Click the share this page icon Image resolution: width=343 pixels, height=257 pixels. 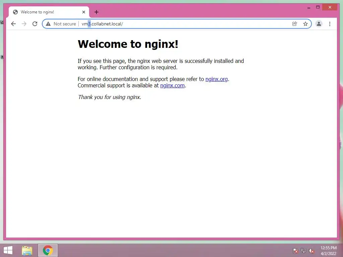pyautogui.click(x=295, y=24)
